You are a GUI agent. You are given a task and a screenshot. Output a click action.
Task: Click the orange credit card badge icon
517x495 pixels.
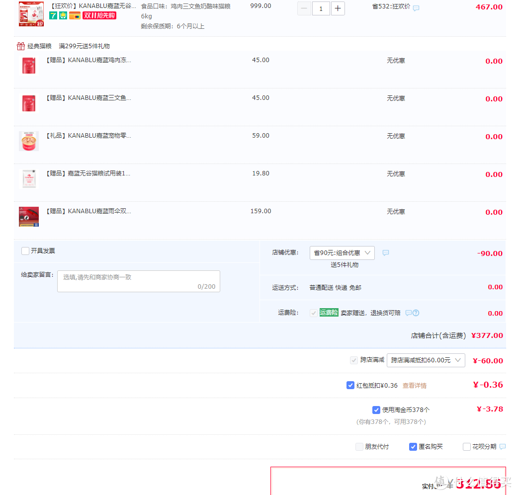(75, 15)
